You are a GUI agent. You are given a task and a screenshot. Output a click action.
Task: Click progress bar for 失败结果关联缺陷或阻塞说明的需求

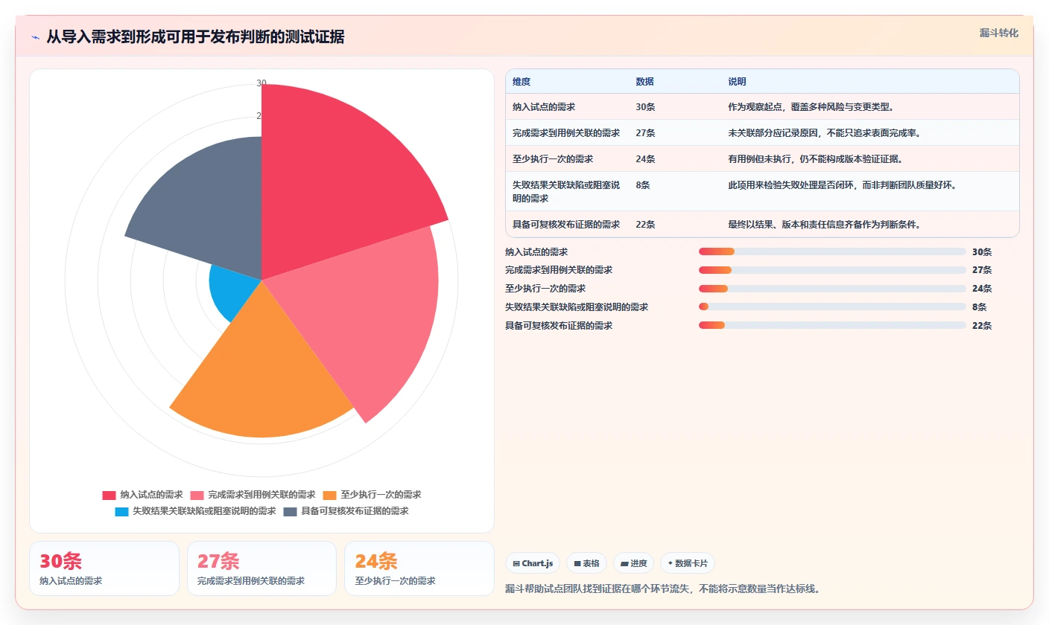[832, 307]
